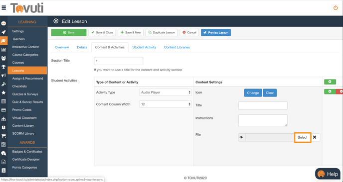Open the table grid icon
Viewport: 343px width, 182px height.
click(3, 101)
